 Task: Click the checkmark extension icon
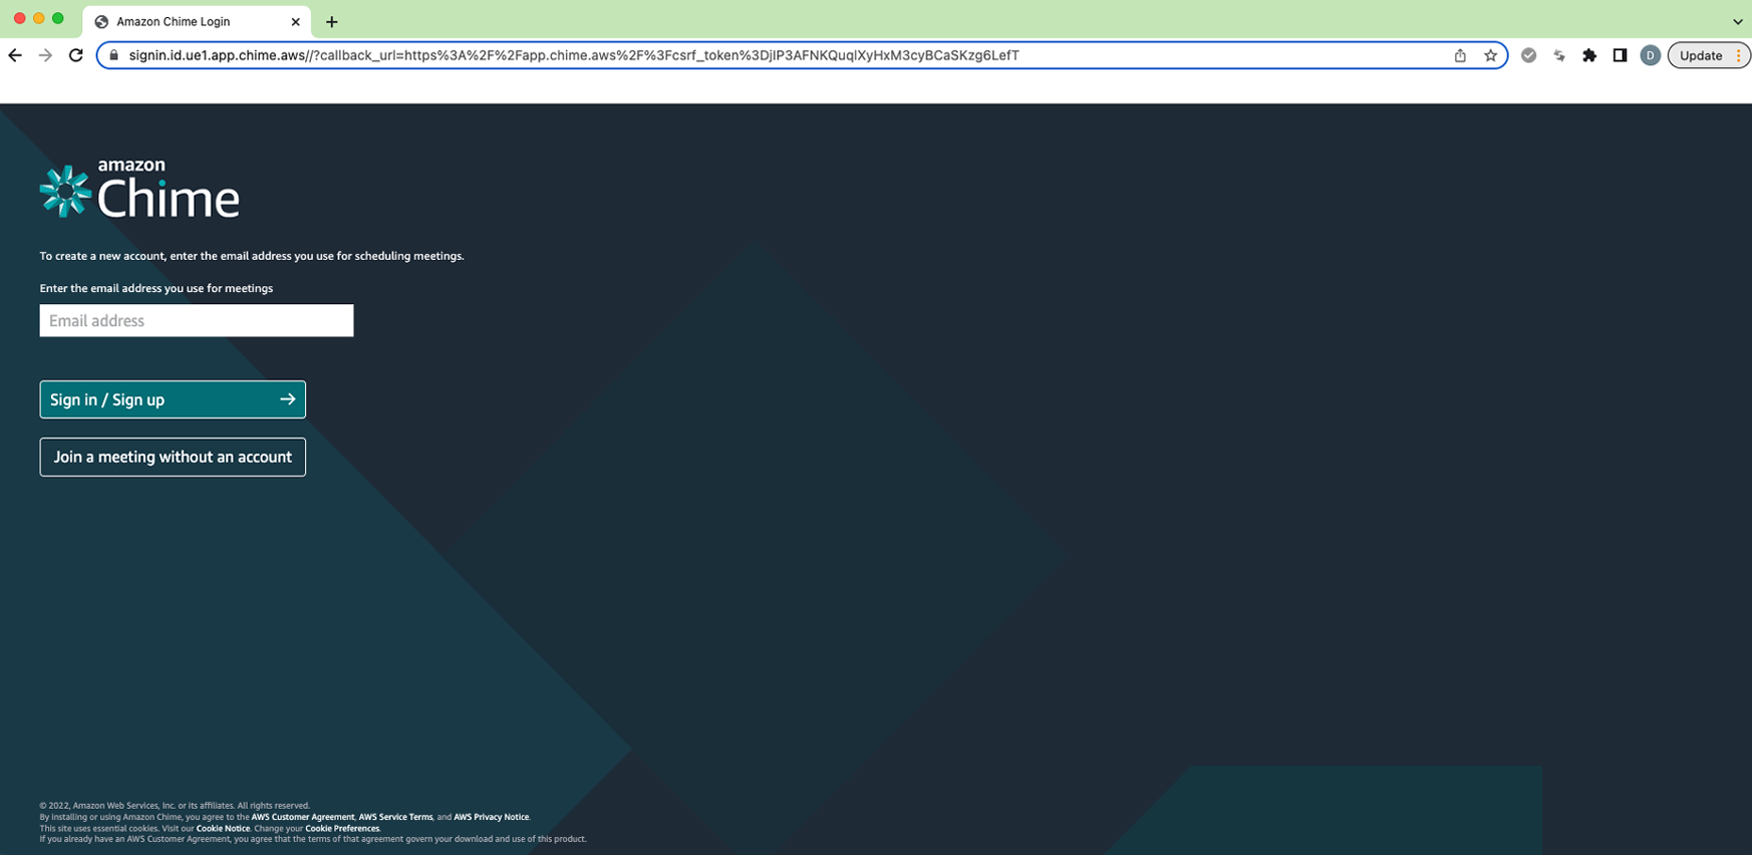(1528, 56)
